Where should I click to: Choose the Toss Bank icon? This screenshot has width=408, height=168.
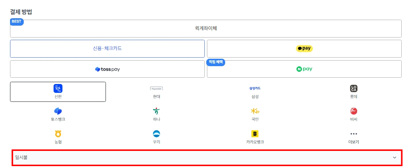(x=58, y=111)
